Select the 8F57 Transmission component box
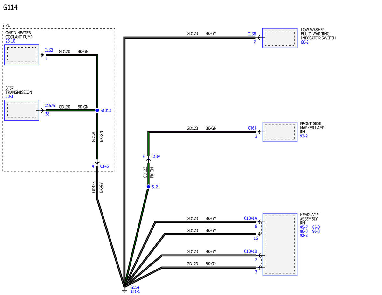382x295 pixels. 22,110
